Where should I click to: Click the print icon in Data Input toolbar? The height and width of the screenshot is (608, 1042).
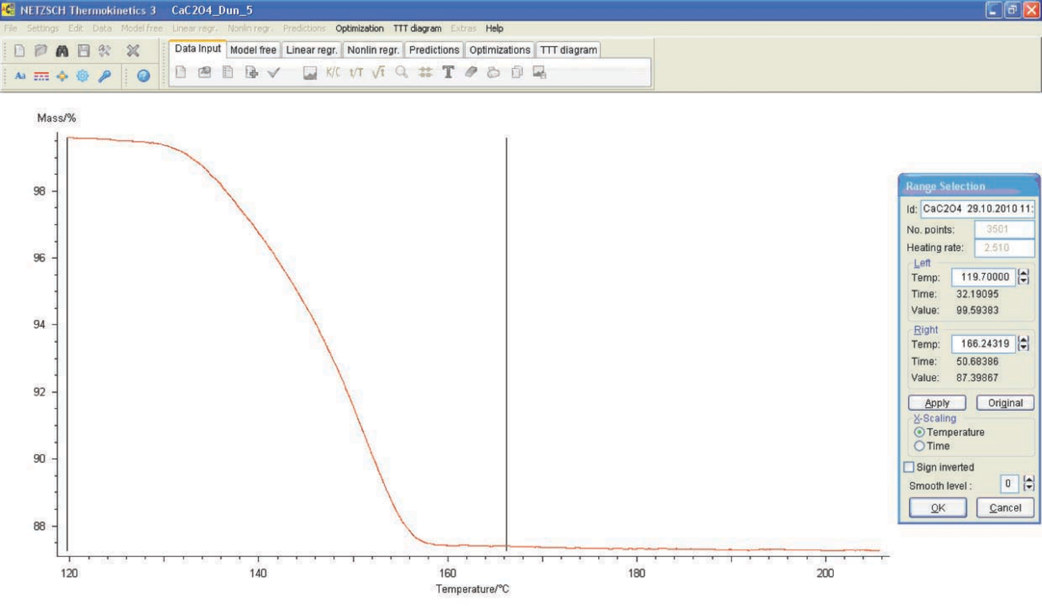[x=494, y=72]
